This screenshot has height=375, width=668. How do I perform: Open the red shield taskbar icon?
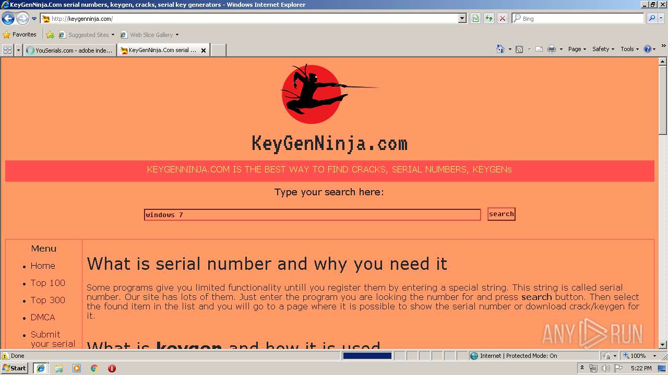point(112,368)
